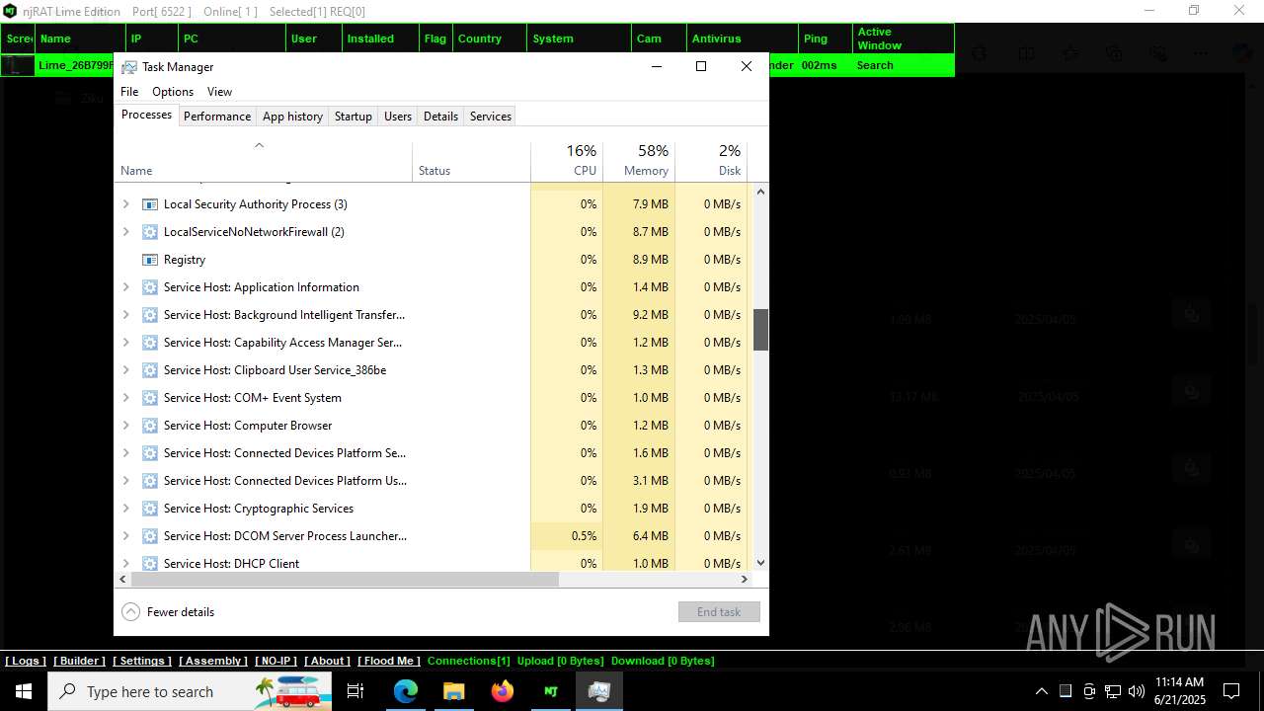The height and width of the screenshot is (711, 1264).
Task: Open the Windows Start menu
Action: coord(24,691)
